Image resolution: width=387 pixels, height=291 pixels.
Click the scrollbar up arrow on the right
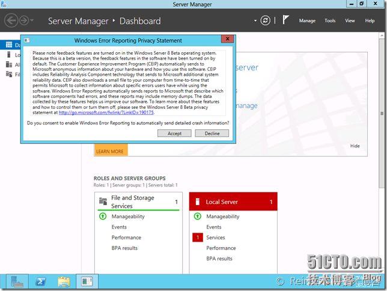click(x=382, y=35)
